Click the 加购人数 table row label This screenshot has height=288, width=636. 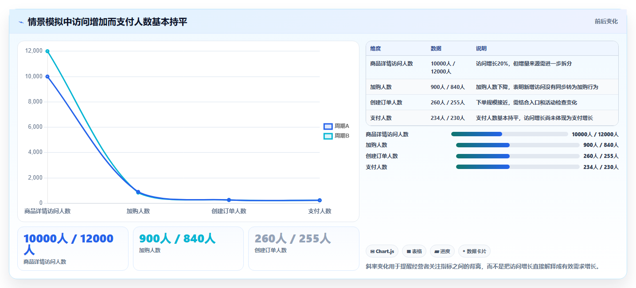(381, 87)
